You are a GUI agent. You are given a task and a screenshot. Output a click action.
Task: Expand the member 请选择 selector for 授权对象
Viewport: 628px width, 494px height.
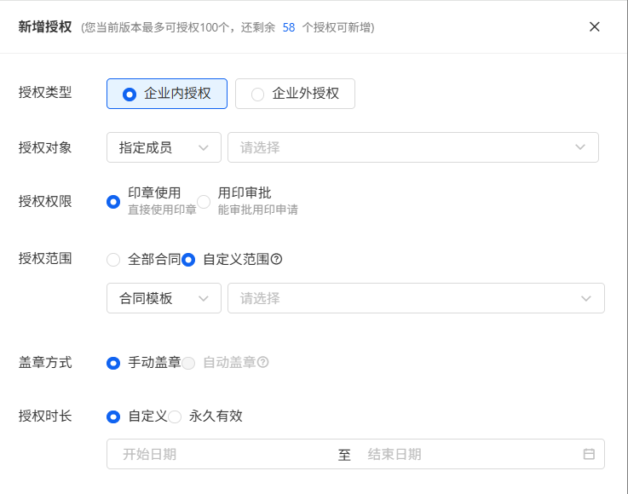click(412, 147)
